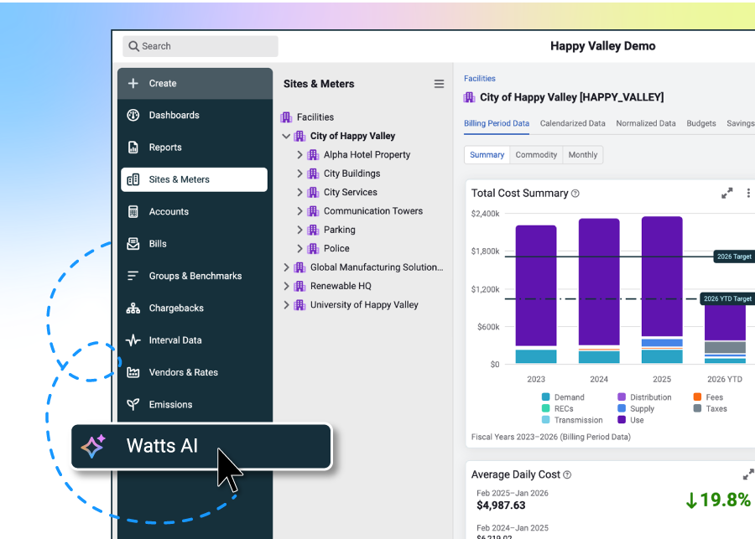Expand City Buildings tree node

pos(299,174)
